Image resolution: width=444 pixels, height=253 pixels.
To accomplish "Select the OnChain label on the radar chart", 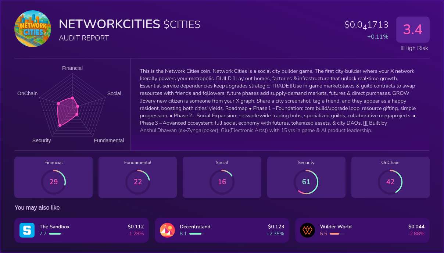I will 27,93.
